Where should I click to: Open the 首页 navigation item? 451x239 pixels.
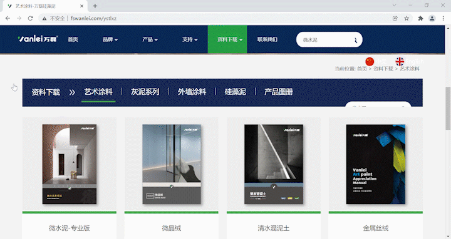[73, 39]
